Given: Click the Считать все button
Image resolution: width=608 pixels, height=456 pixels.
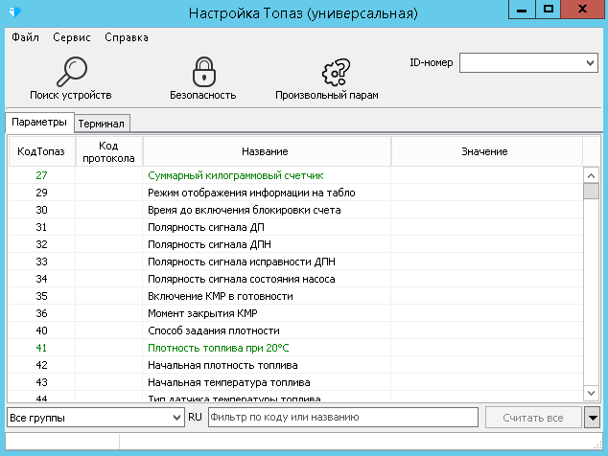Looking at the screenshot, I should [x=533, y=418].
